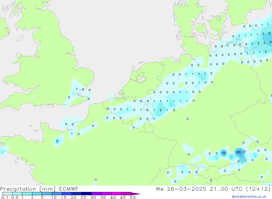Click the 'UTC' label
This screenshot has height=199, width=272.
click(237, 189)
